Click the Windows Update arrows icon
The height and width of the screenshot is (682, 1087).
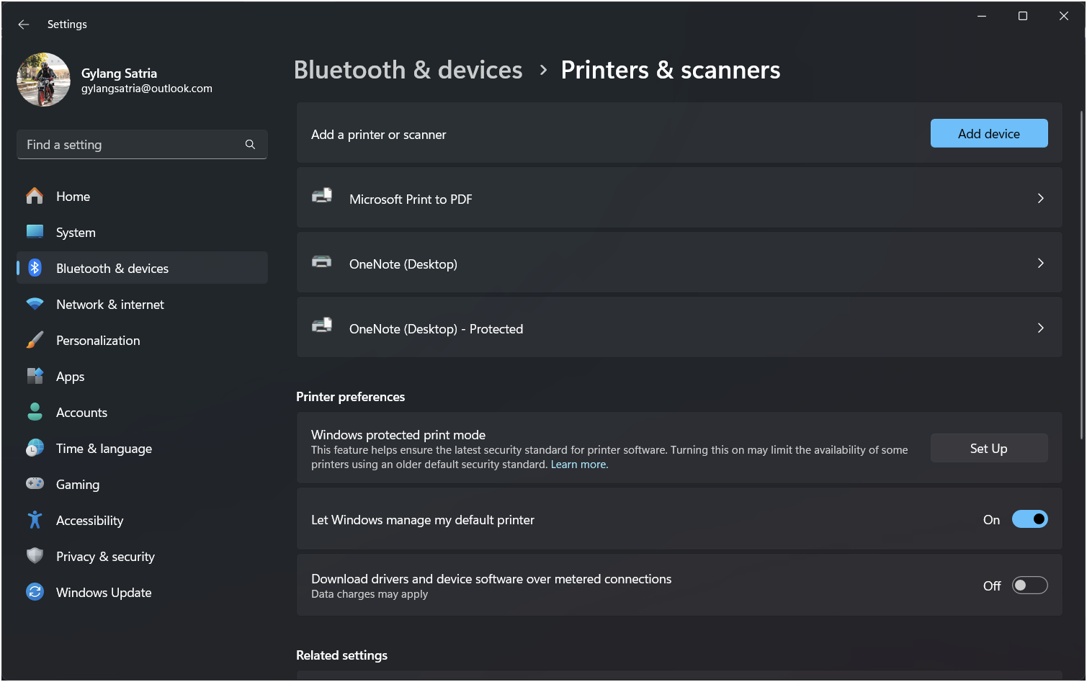(35, 592)
